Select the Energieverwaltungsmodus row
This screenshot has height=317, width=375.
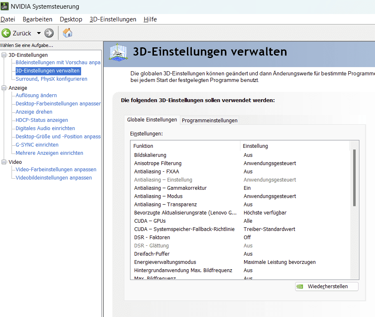[240, 262]
